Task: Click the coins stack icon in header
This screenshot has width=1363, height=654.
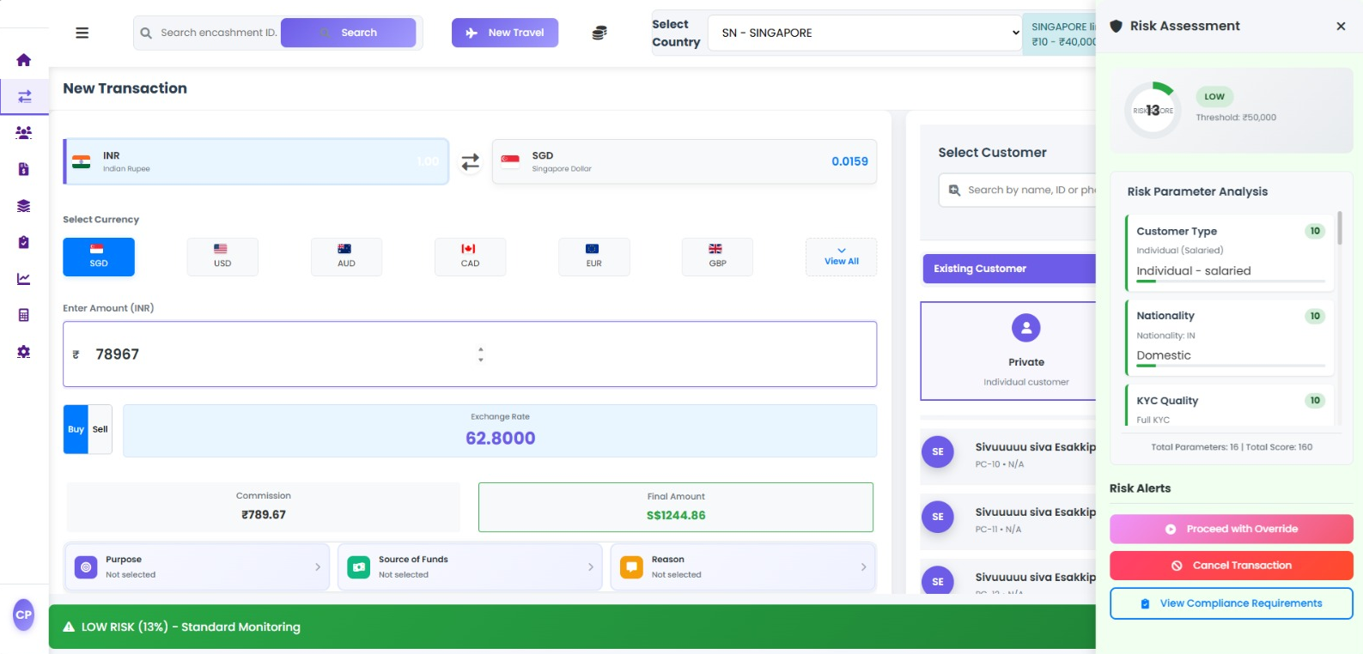Action: [599, 33]
